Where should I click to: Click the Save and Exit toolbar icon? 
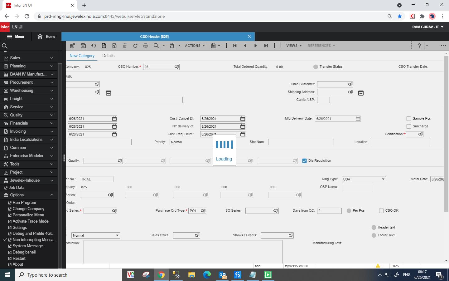coord(73,46)
